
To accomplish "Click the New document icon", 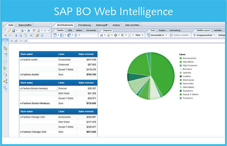I will point(5,31).
